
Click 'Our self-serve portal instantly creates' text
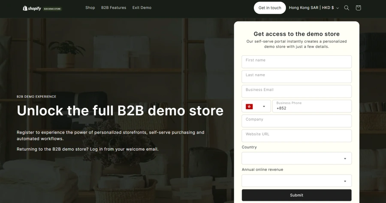[x=297, y=44]
